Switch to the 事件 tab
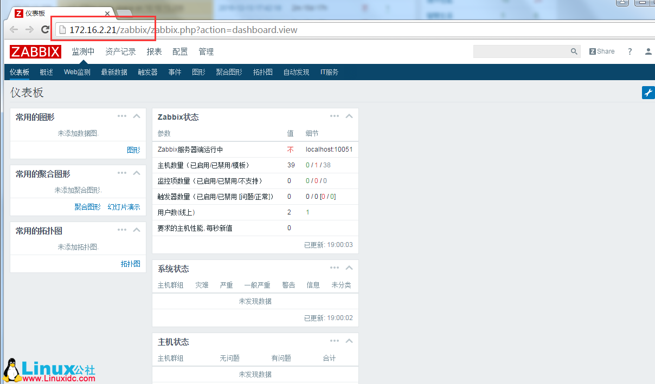The height and width of the screenshot is (384, 655). [175, 71]
